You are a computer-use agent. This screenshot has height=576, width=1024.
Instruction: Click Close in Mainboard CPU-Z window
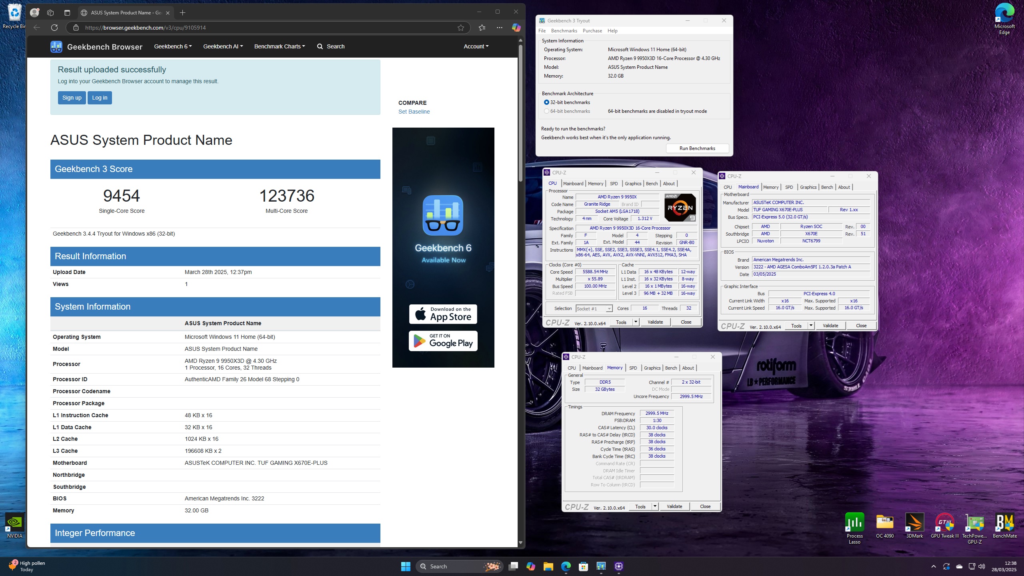tap(861, 326)
